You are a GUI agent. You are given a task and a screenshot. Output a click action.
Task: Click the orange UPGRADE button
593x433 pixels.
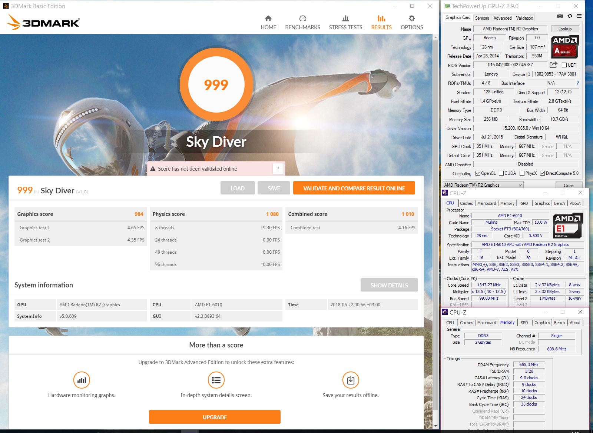tap(215, 417)
